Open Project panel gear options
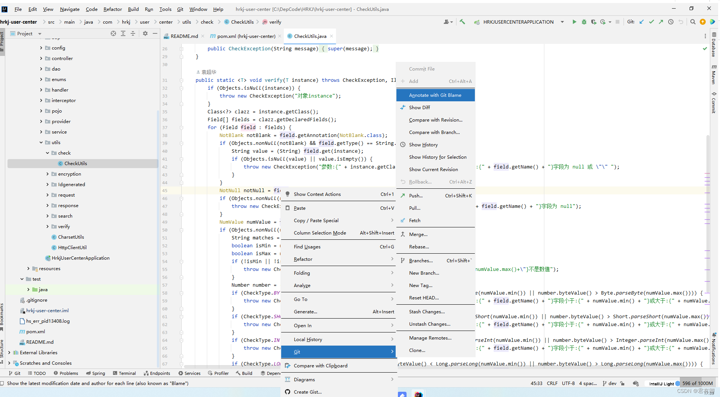720x397 pixels. (x=145, y=33)
